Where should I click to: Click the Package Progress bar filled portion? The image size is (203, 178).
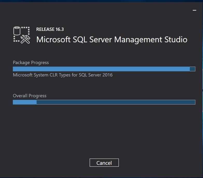click(101, 69)
